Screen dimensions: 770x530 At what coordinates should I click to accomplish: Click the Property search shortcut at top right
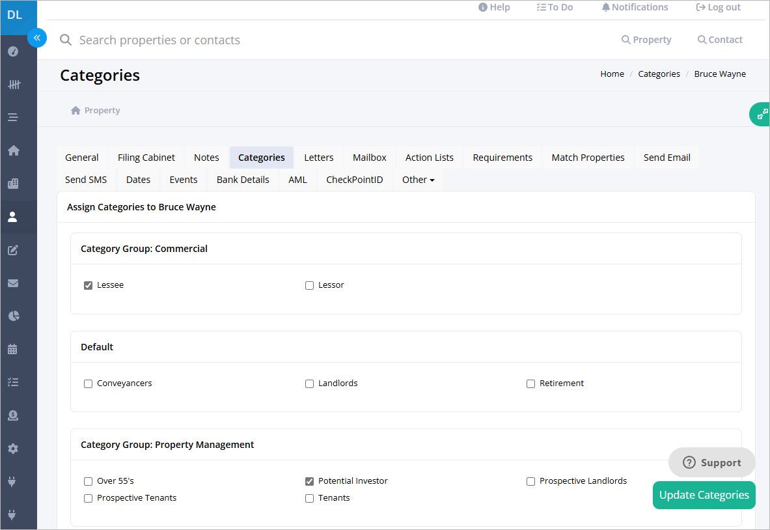click(646, 40)
